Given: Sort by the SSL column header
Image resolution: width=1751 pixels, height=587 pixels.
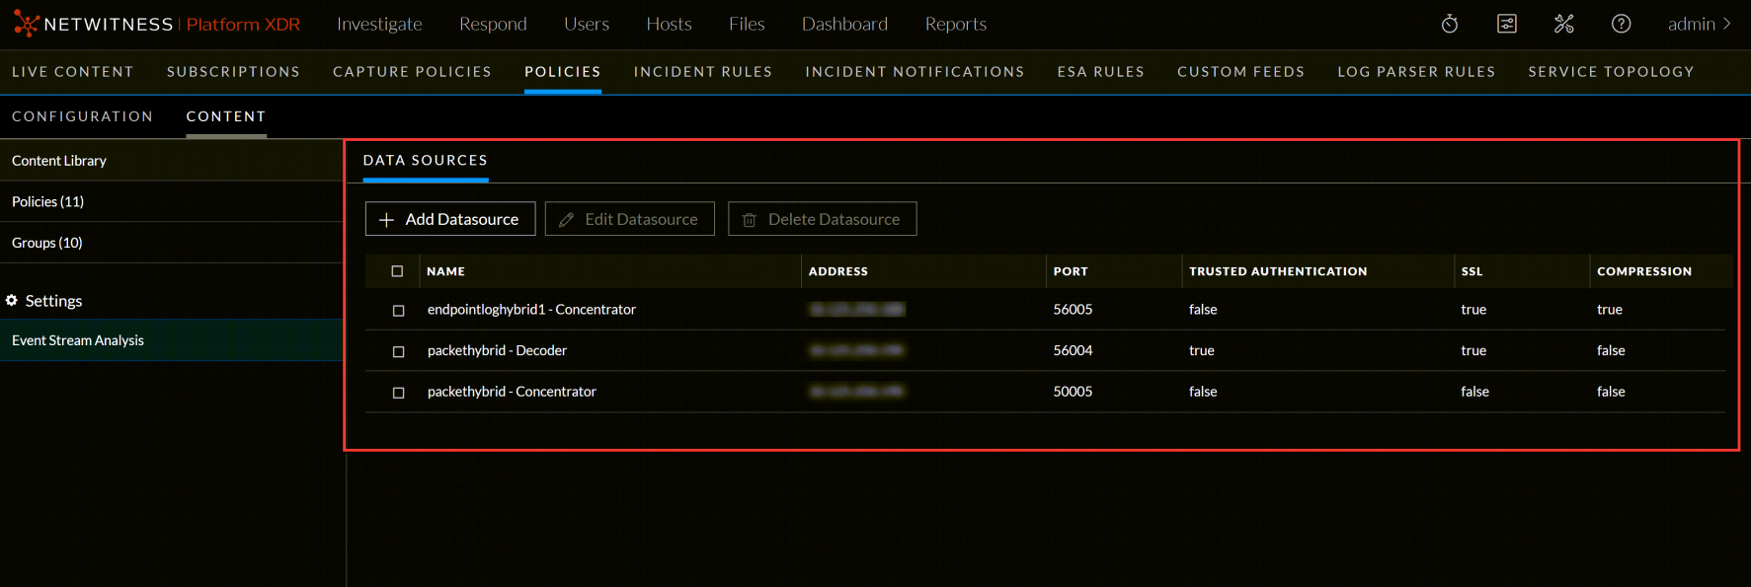Looking at the screenshot, I should (1472, 271).
